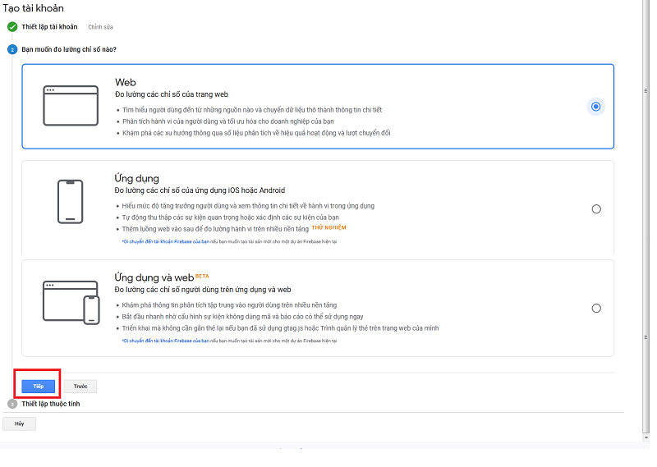
Task: Click the orange BETA badge
Action: pyautogui.click(x=202, y=276)
